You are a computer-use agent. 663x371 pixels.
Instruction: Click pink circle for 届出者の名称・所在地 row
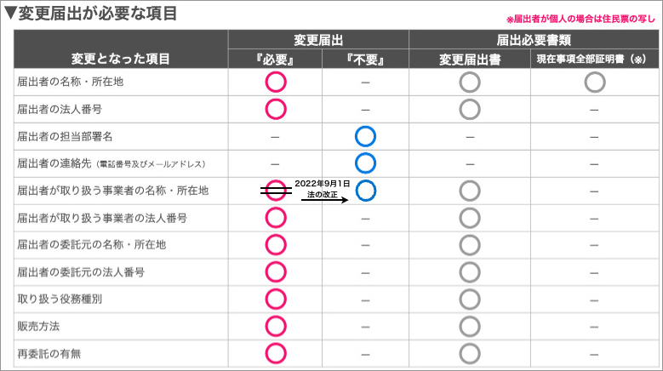pos(276,82)
